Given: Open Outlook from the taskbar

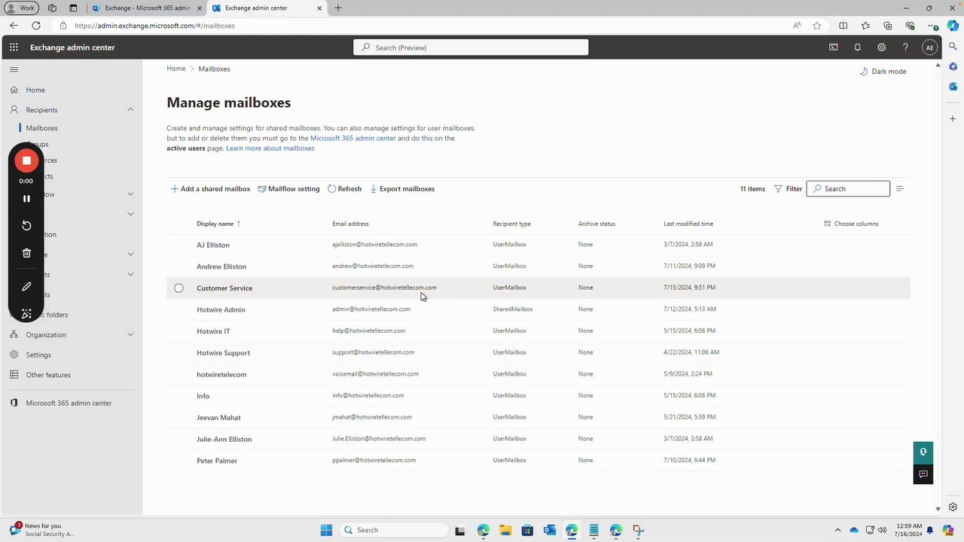Looking at the screenshot, I should pyautogui.click(x=550, y=530).
